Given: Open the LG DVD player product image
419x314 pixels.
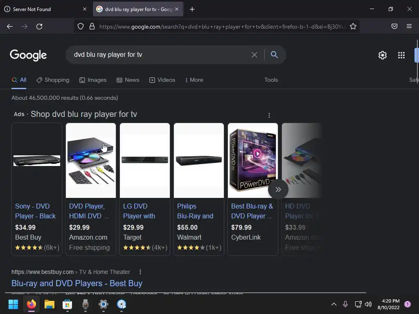Looking at the screenshot, I should [145, 160].
